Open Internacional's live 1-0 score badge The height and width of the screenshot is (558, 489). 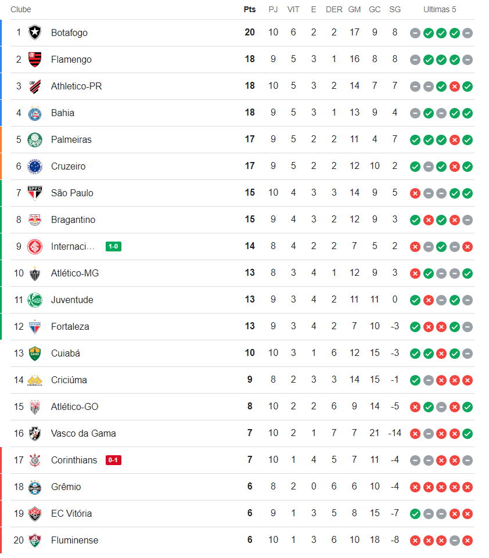(x=113, y=247)
